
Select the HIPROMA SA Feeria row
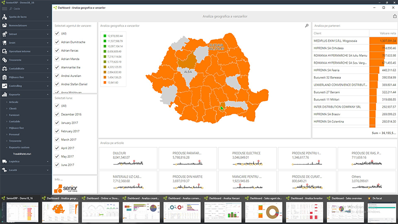pyautogui.click(x=355, y=70)
